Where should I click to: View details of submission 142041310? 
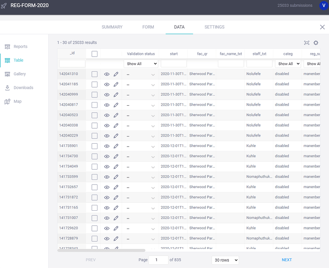pyautogui.click(x=106, y=74)
